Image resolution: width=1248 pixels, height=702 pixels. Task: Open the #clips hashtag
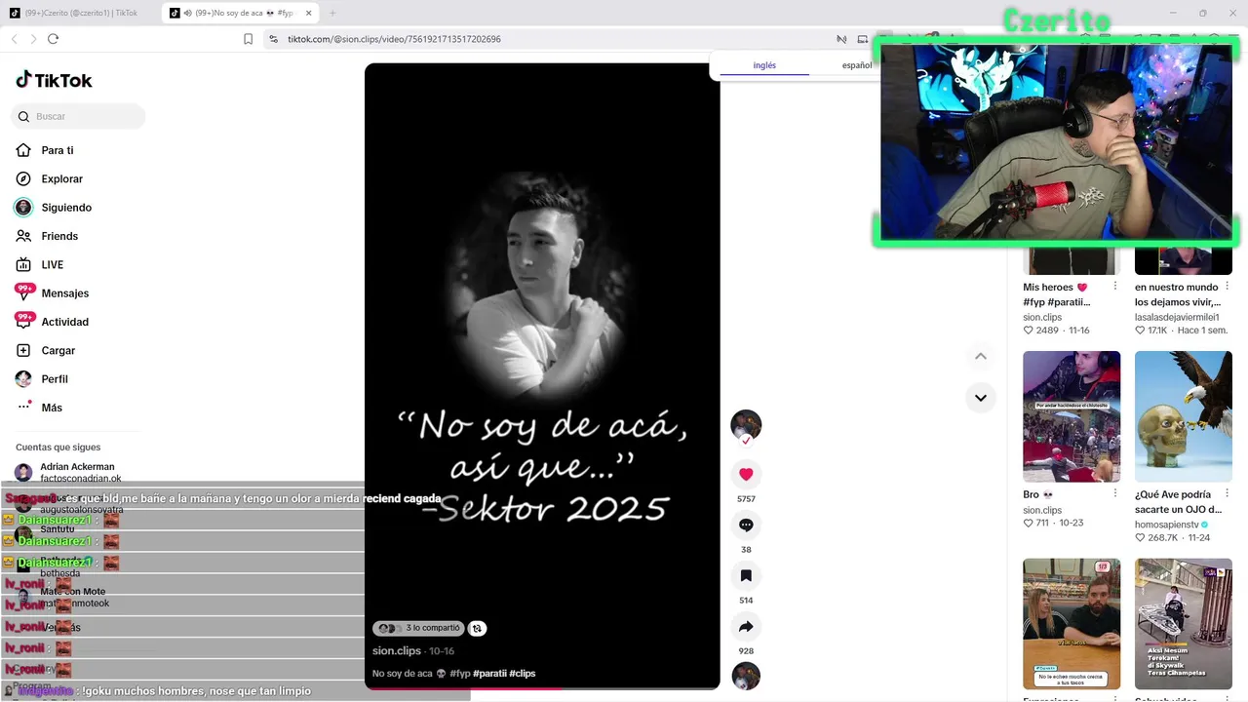coord(523,674)
